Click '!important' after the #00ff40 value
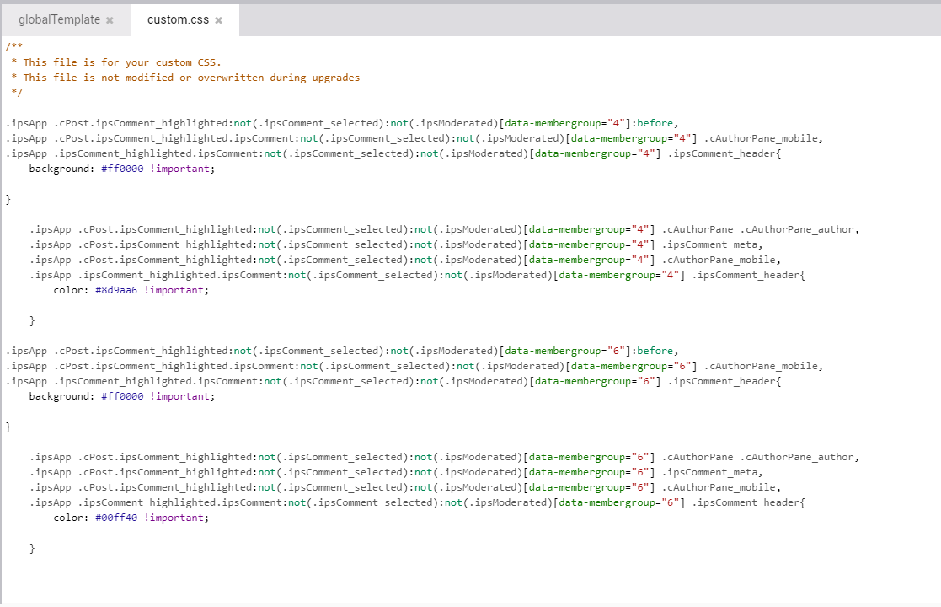Screen dimensions: 941x607 (175, 518)
